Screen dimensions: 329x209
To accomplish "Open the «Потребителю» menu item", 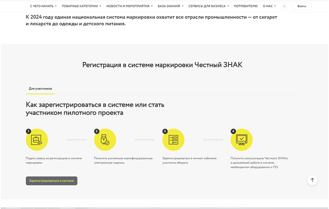I will click(246, 6).
